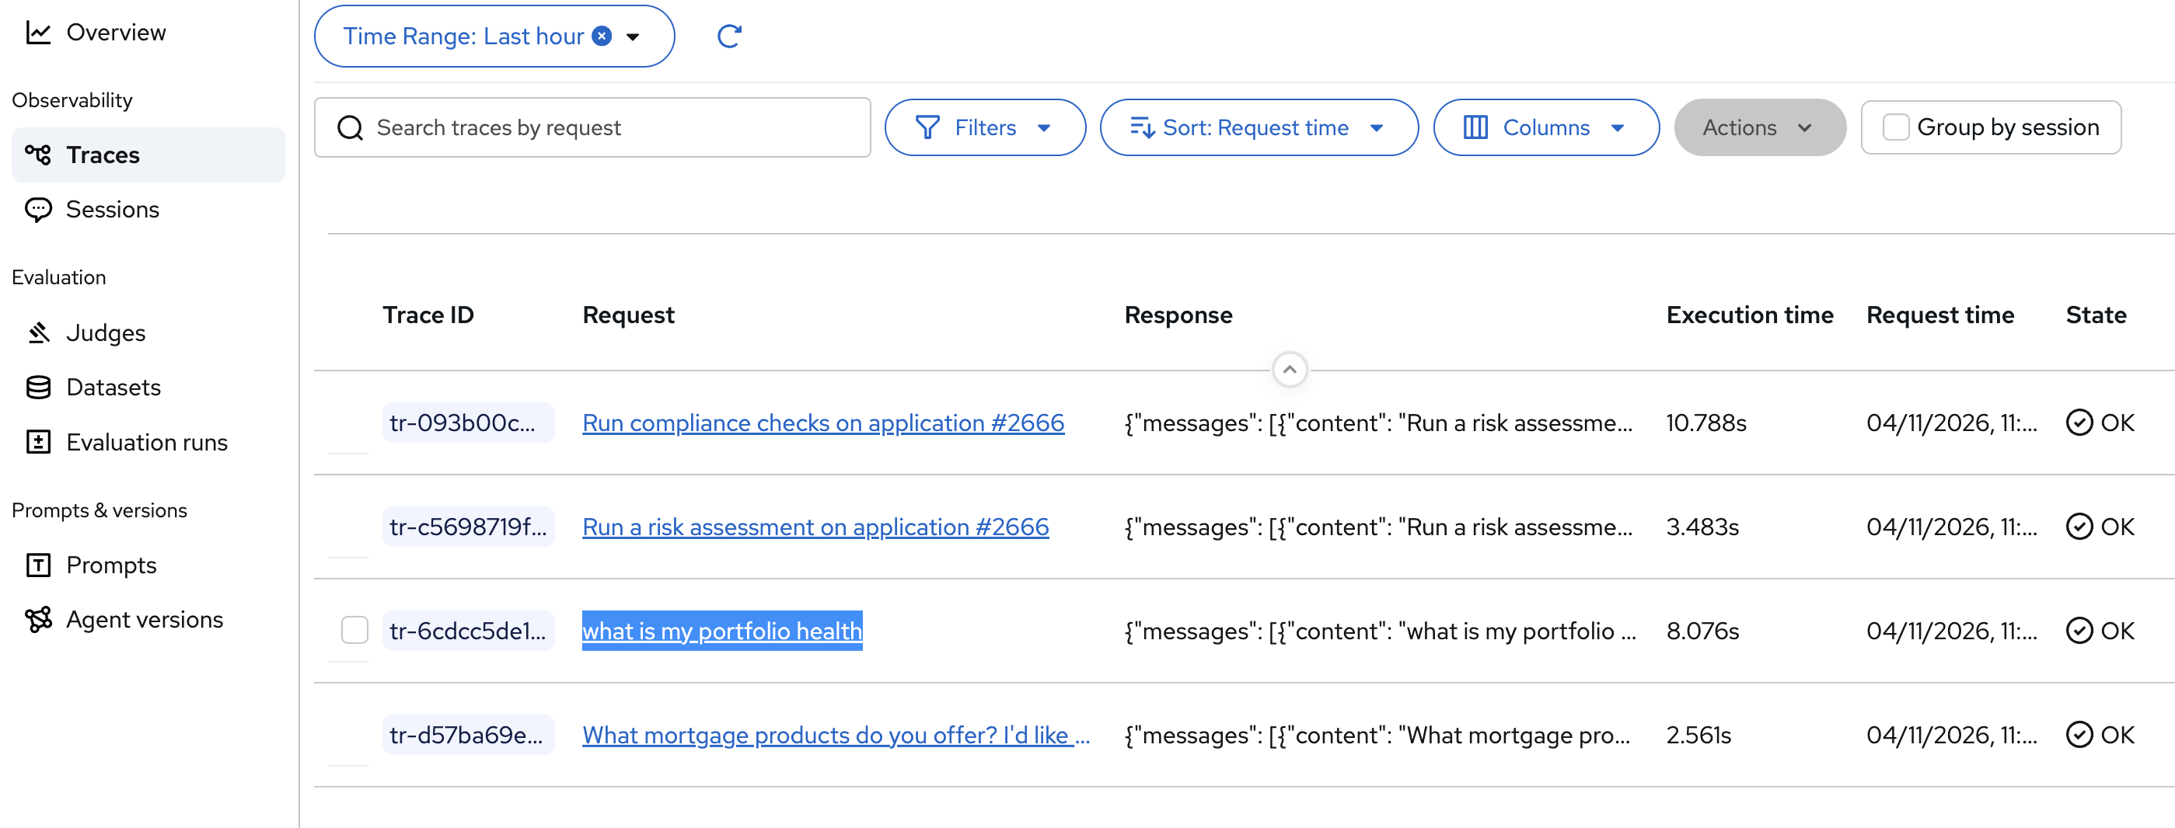2175x828 pixels.
Task: Open the Columns selector dropdown
Action: point(1545,127)
